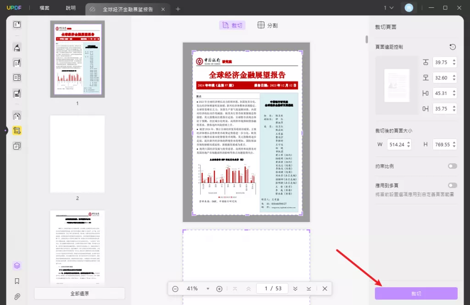470x305 pixels.
Task: Select the third page thumbnail
Action: pyautogui.click(x=77, y=247)
